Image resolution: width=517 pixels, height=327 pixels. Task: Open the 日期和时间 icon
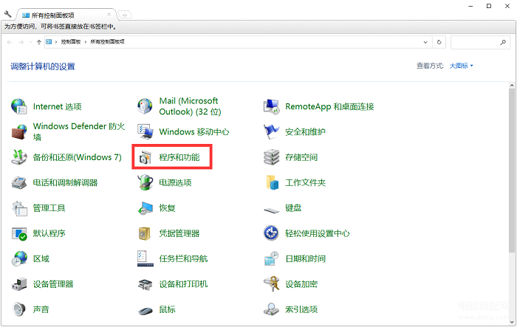coord(271,259)
